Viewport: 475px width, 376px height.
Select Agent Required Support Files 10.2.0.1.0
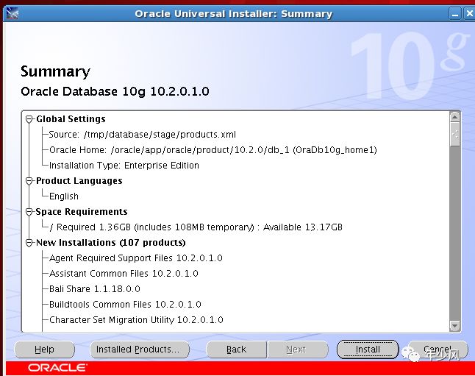136,258
